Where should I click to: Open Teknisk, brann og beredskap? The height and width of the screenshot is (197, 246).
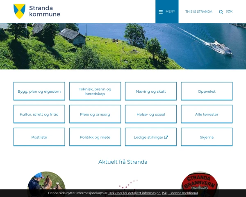pos(95,91)
